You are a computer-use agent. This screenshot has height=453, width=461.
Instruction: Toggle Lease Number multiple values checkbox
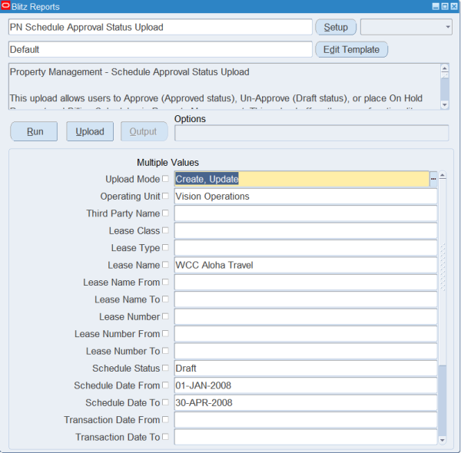coord(165,316)
